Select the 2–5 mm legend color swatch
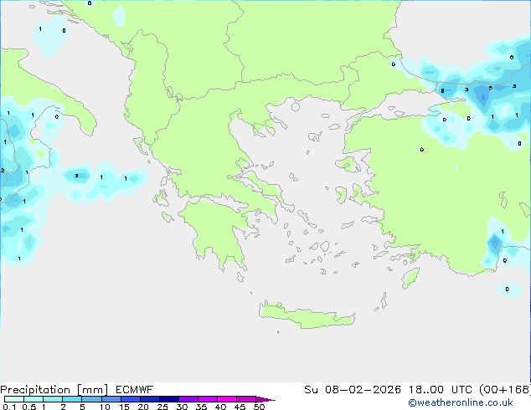531x410 pixels. click(72, 399)
